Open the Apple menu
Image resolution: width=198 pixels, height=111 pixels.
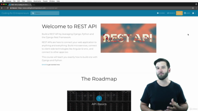click(x=3, y=1)
